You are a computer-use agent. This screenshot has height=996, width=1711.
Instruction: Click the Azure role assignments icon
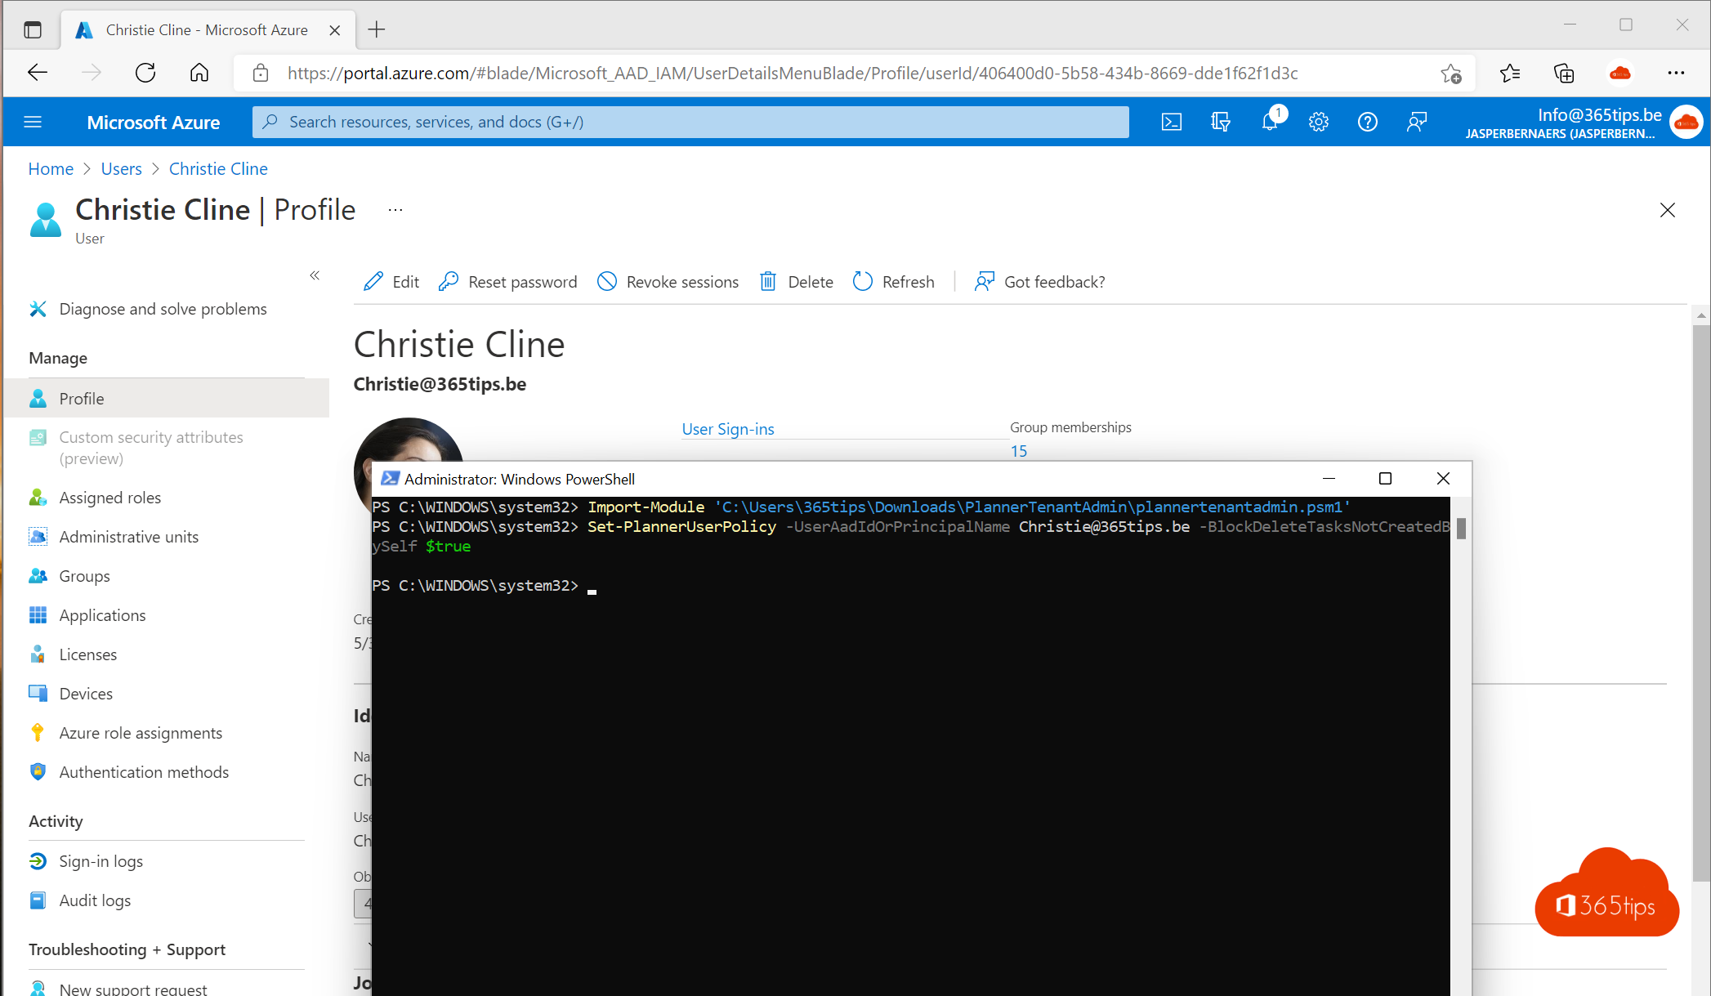coord(39,733)
